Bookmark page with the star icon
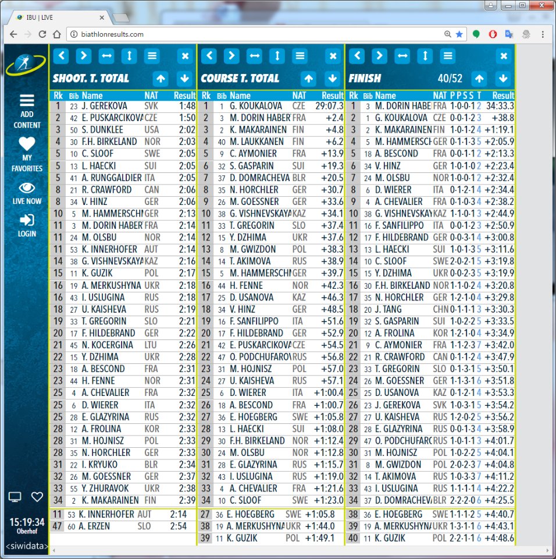 459,34
